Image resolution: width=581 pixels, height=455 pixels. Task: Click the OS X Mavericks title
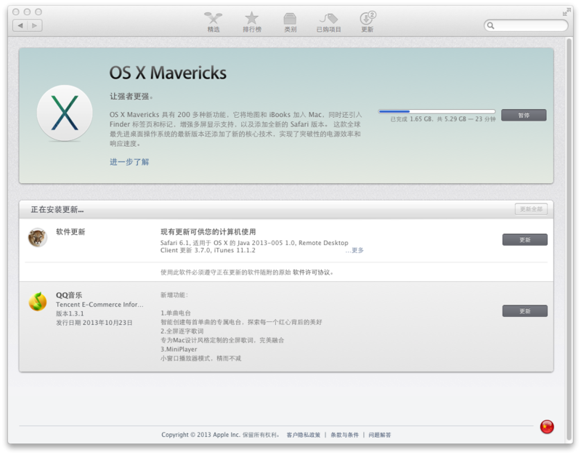[x=168, y=73]
